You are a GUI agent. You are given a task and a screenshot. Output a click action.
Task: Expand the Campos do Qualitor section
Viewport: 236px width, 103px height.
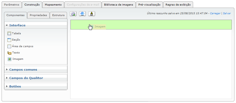[x=36, y=78]
